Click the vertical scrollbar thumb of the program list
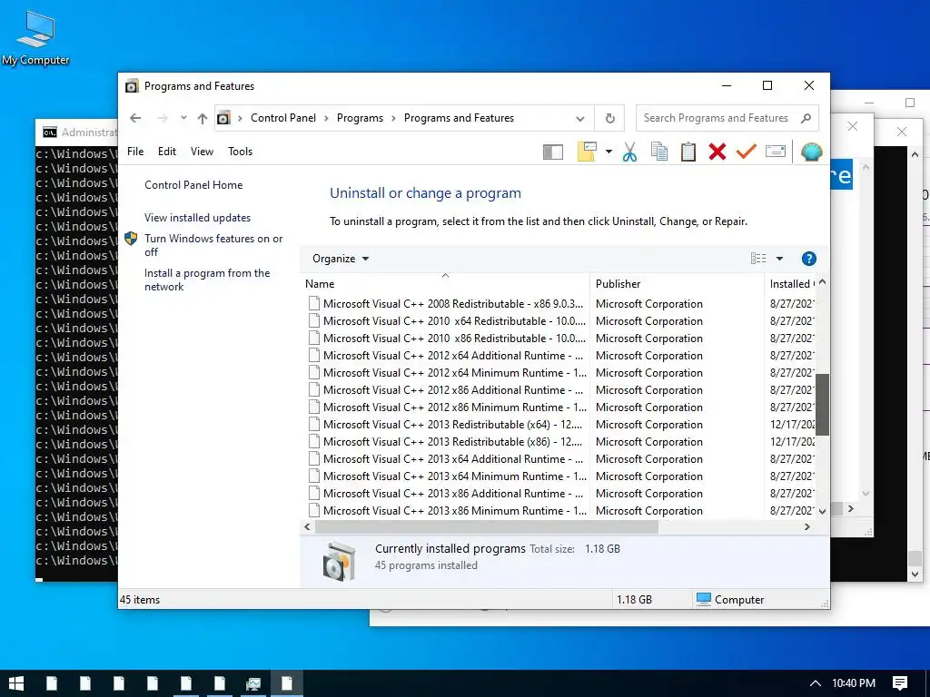 (822, 404)
